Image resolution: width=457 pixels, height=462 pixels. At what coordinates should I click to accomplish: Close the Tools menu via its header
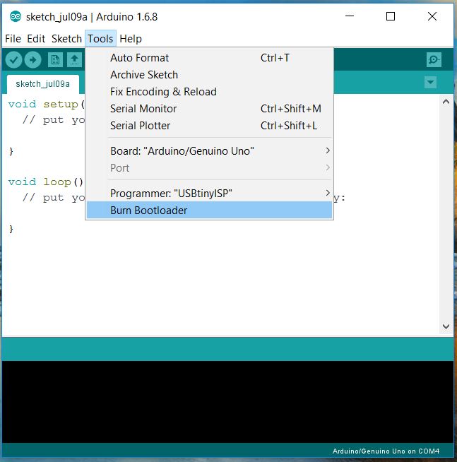[100, 39]
